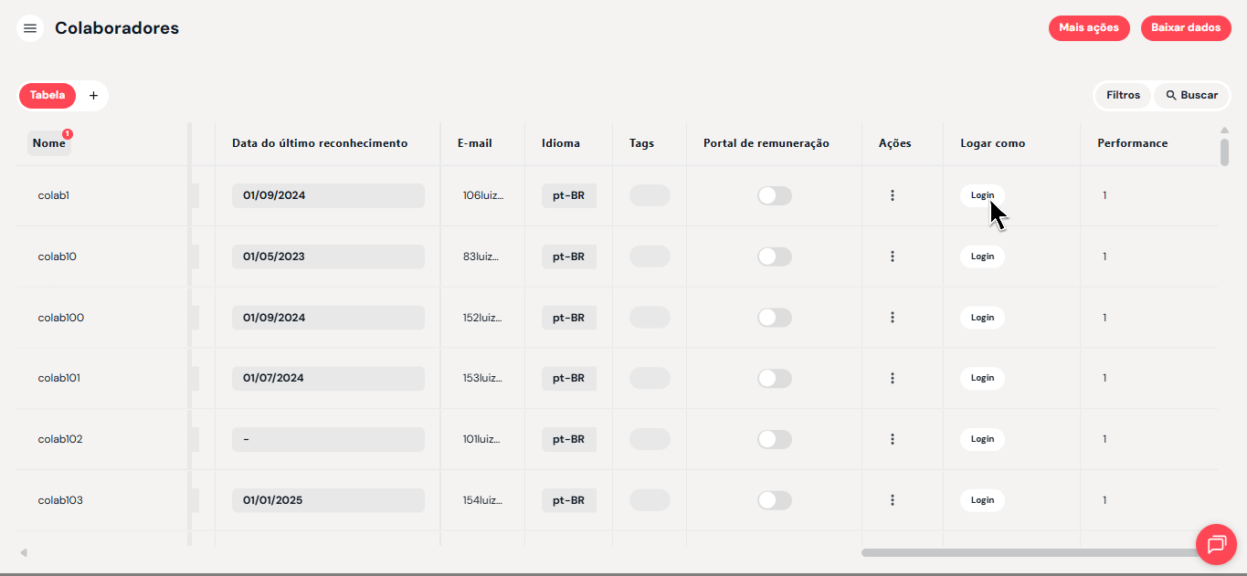The image size is (1247, 576).
Task: Open actions menu for colab1
Action: point(893,195)
